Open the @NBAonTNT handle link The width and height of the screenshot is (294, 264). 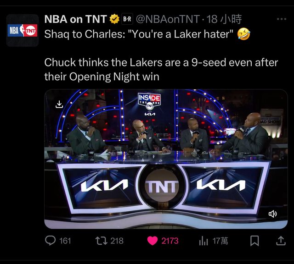pos(168,19)
